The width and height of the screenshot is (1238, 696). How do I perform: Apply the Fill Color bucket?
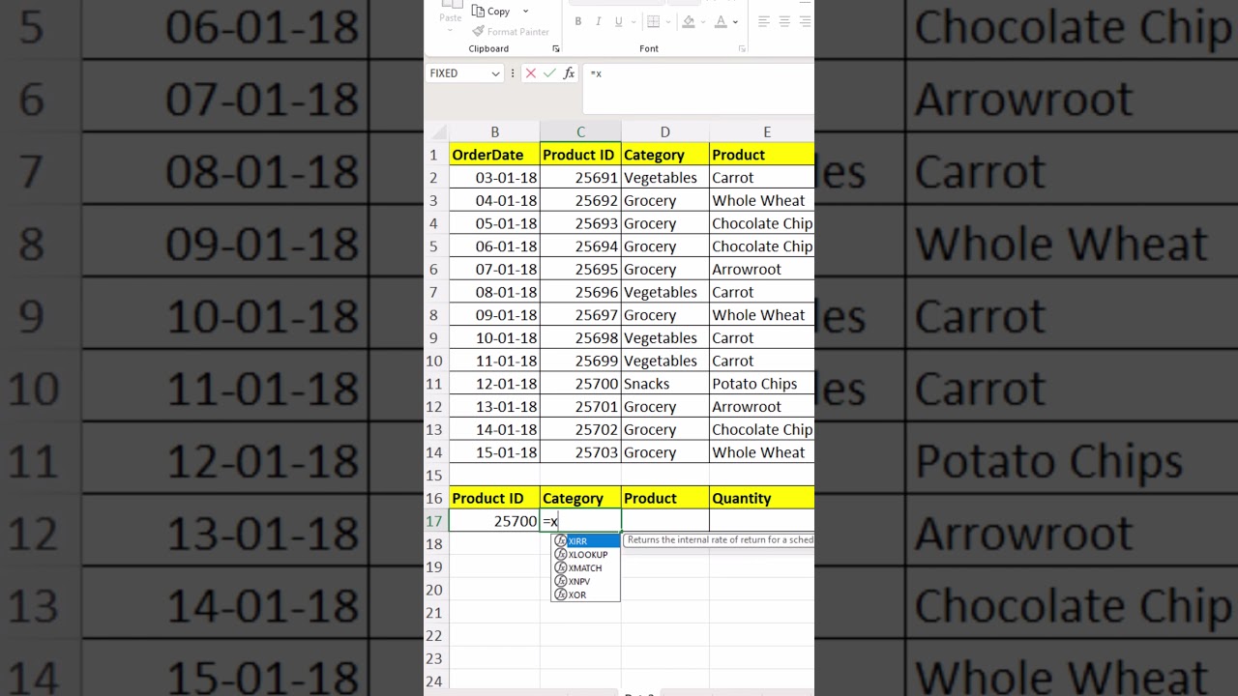coord(689,21)
